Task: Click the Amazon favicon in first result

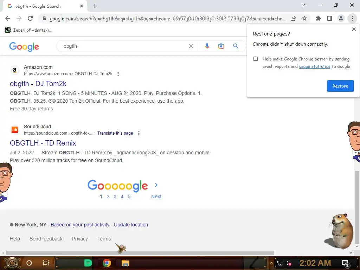Action: [x=15, y=70]
